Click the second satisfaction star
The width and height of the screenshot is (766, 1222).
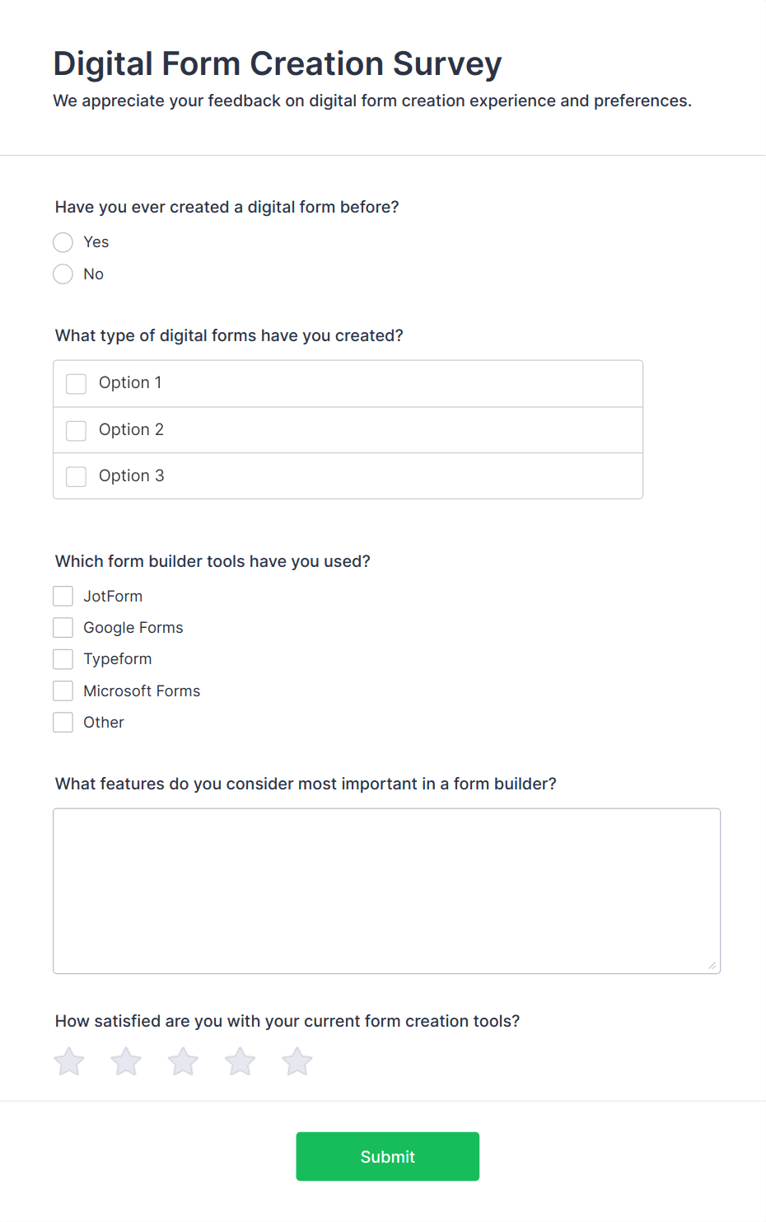[x=126, y=1061]
